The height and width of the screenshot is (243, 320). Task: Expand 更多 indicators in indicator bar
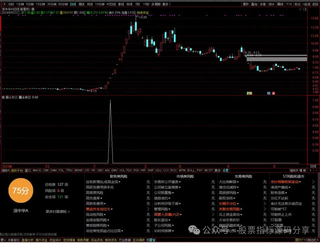click(217, 170)
